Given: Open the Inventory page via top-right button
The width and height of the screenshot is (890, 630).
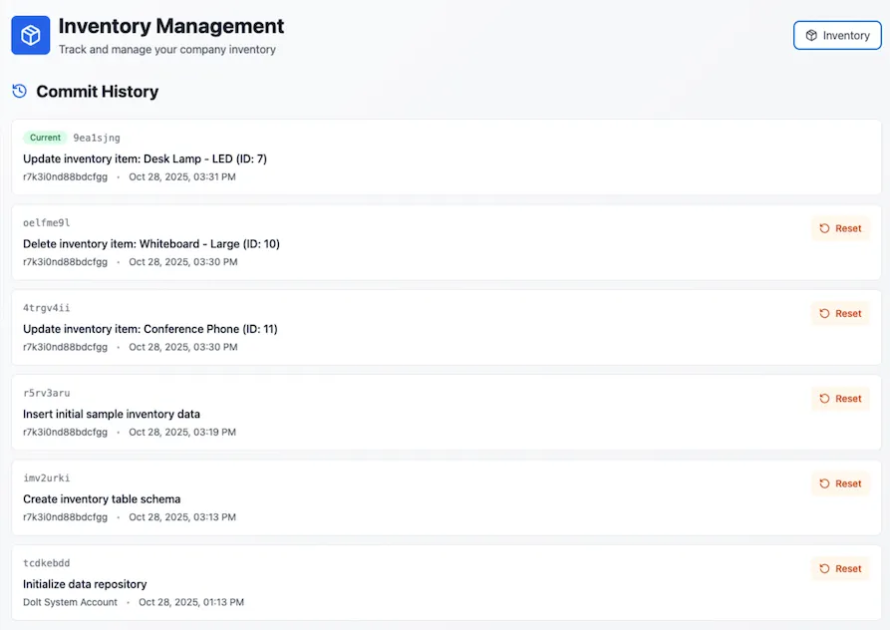Looking at the screenshot, I should click(837, 35).
